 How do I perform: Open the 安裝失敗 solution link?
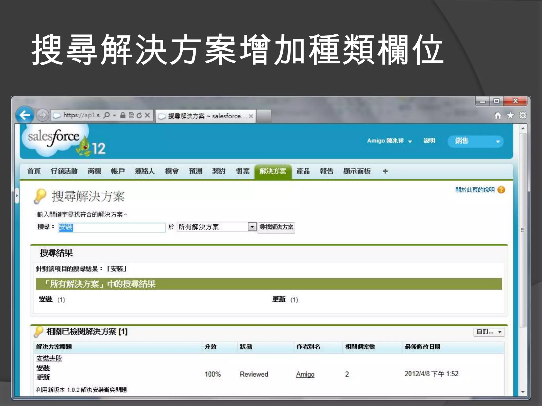pos(49,358)
